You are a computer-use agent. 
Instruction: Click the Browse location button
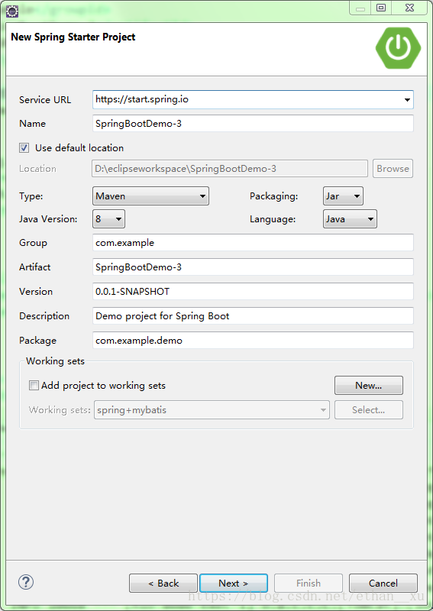pyautogui.click(x=393, y=169)
